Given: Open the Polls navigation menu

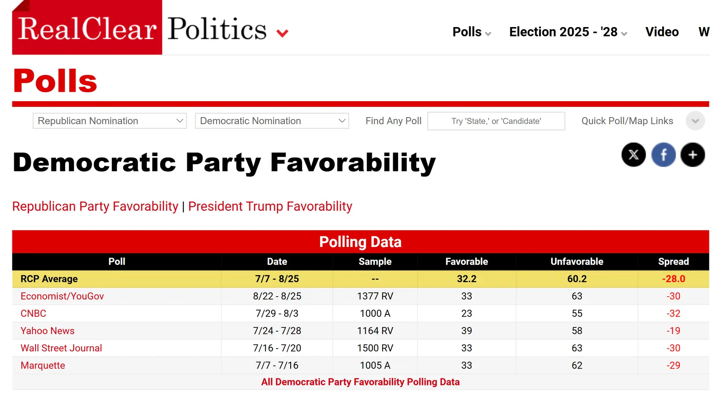Looking at the screenshot, I should [x=471, y=32].
